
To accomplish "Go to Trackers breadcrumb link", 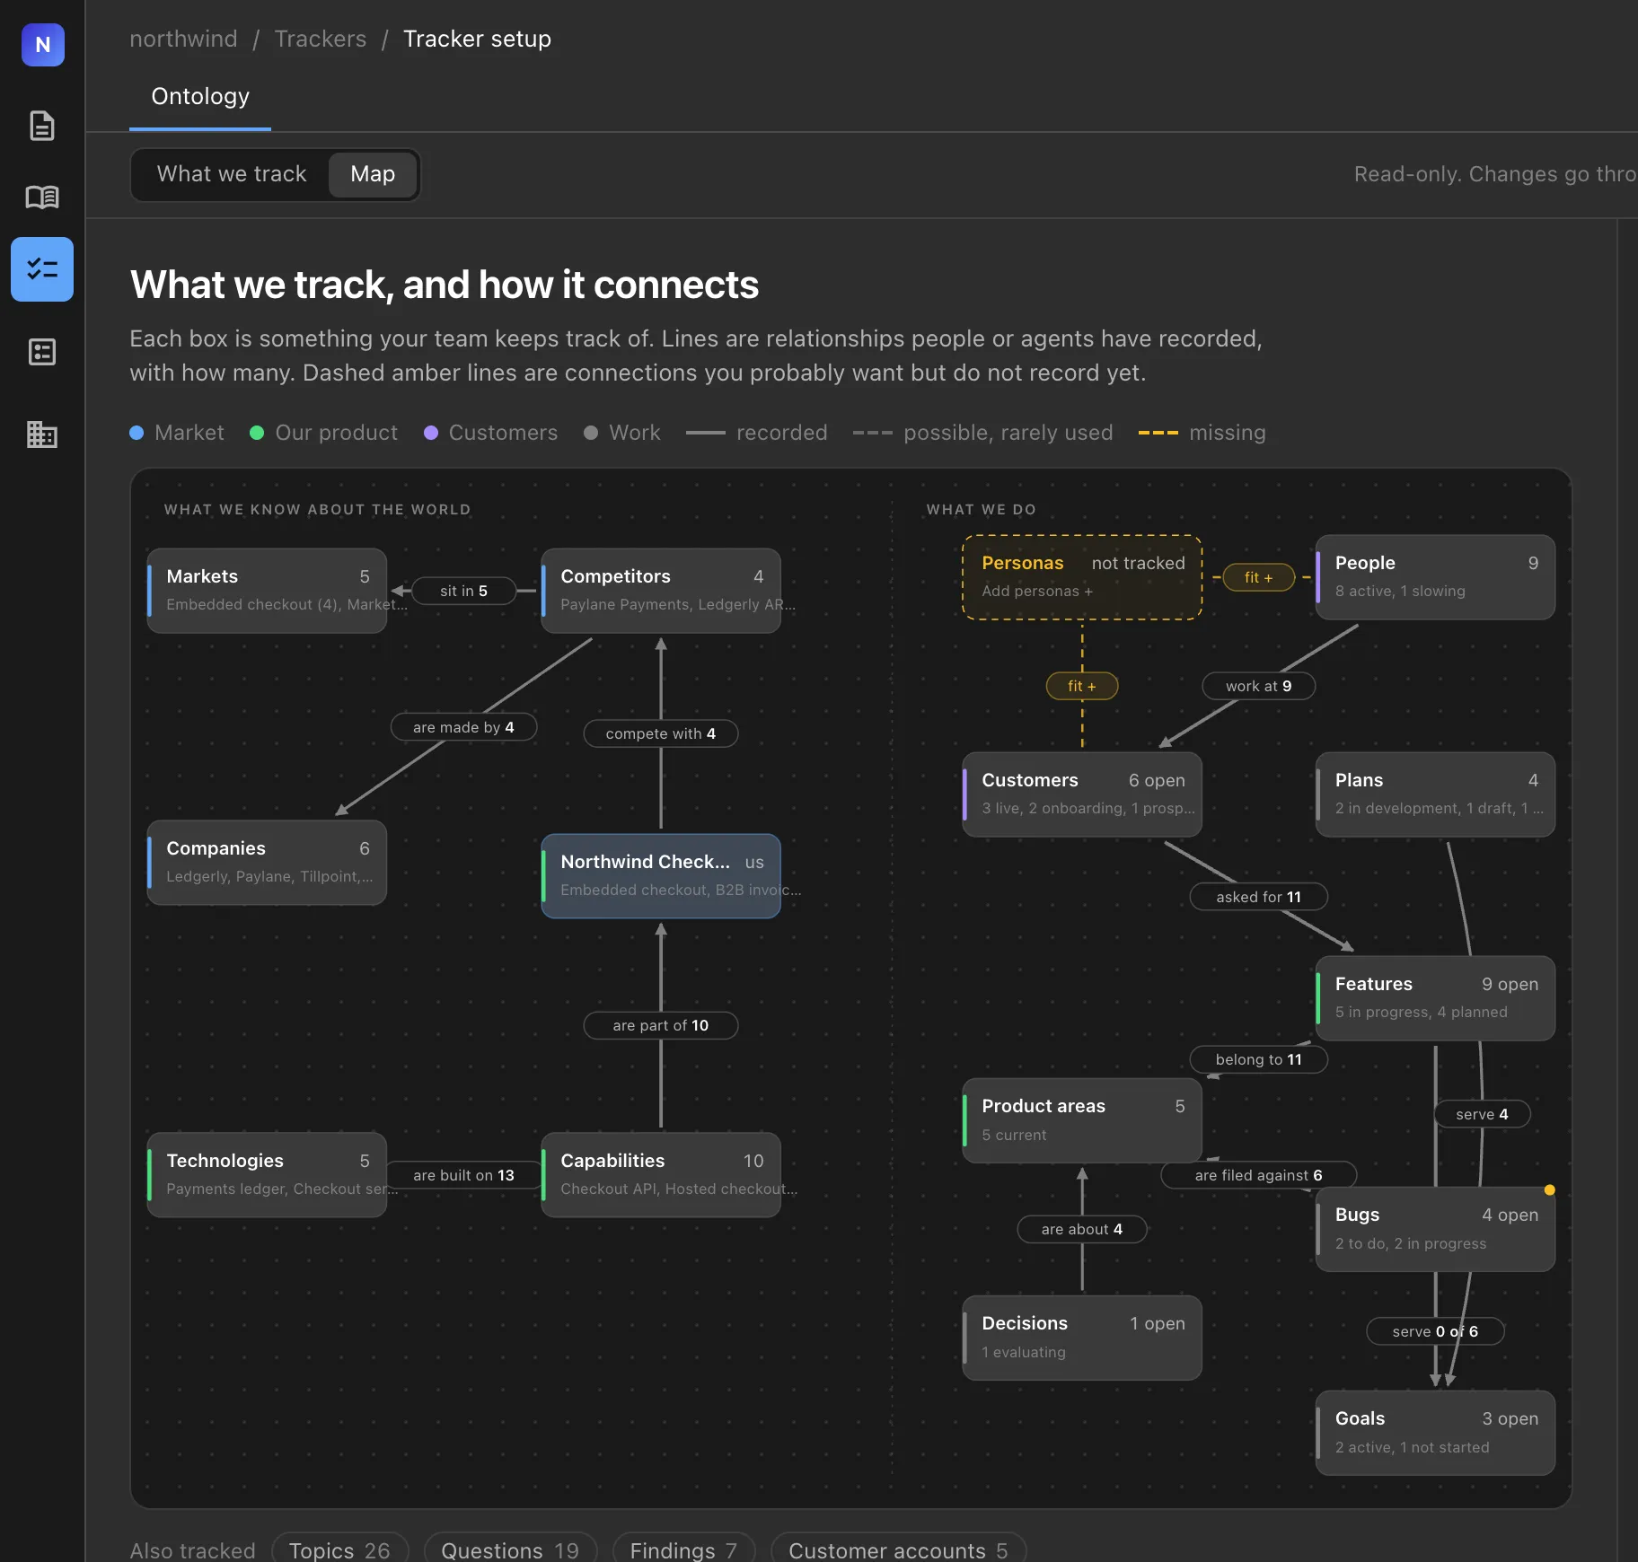I will [321, 39].
